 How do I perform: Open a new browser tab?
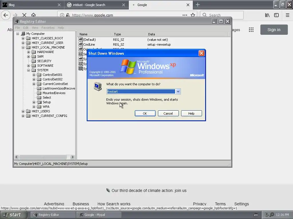coord(198,5)
